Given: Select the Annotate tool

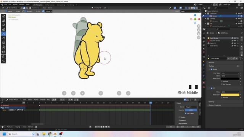Looking at the screenshot, I should coord(3,57).
